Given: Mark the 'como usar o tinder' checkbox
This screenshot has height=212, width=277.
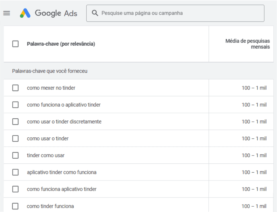Looking at the screenshot, I should click(15, 138).
